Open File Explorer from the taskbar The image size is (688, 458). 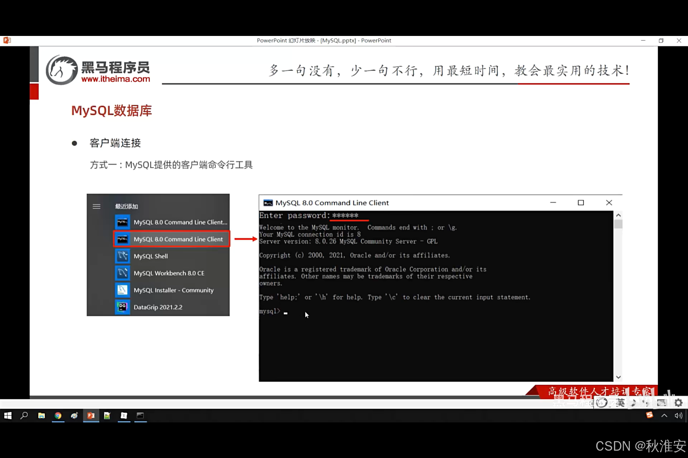click(41, 416)
